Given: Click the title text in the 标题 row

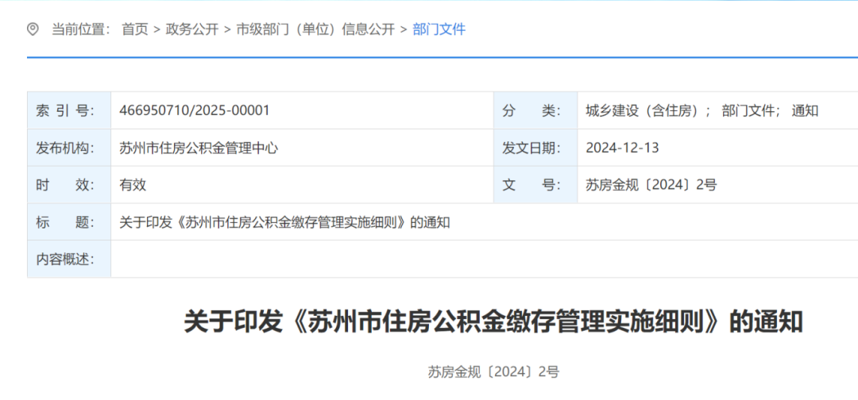Looking at the screenshot, I should click(284, 222).
